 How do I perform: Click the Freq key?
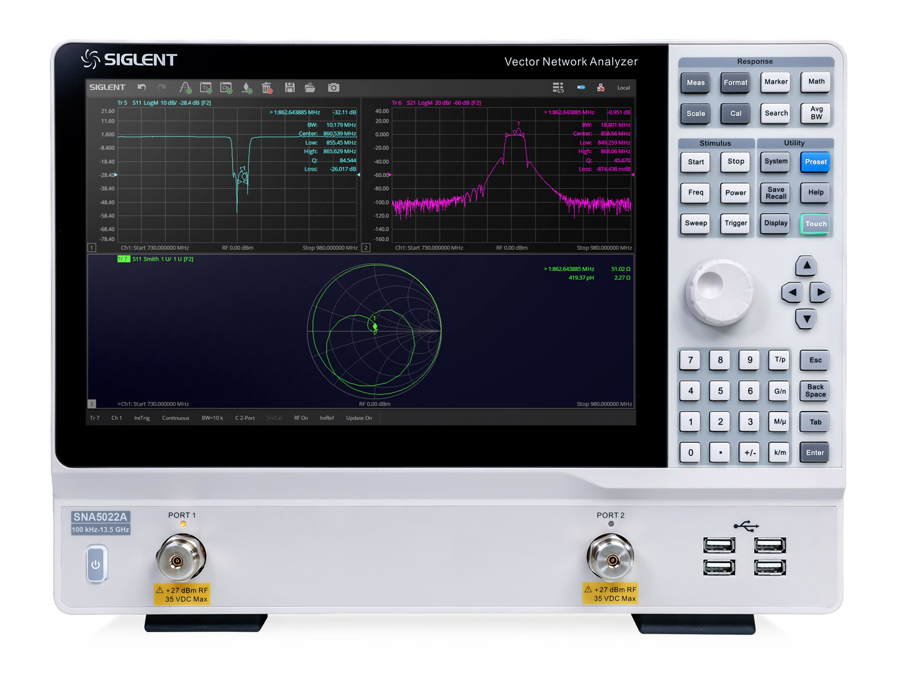(696, 193)
